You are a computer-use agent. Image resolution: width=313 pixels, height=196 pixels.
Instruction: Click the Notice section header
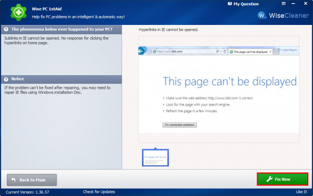tap(61, 79)
